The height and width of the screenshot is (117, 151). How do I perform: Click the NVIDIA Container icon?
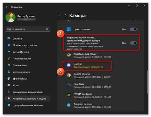click(69, 95)
